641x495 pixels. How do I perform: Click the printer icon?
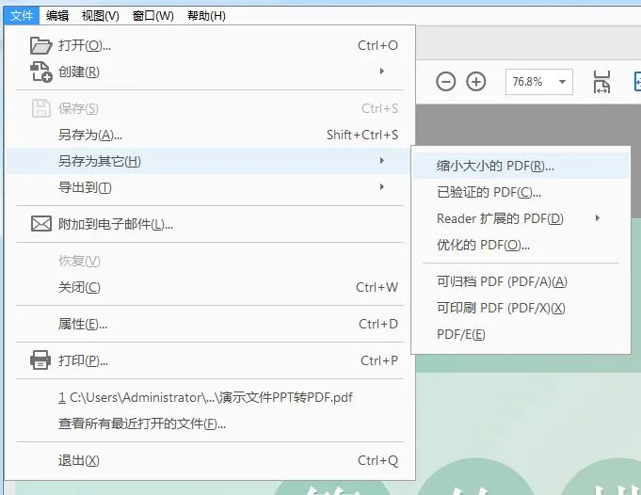(40, 360)
